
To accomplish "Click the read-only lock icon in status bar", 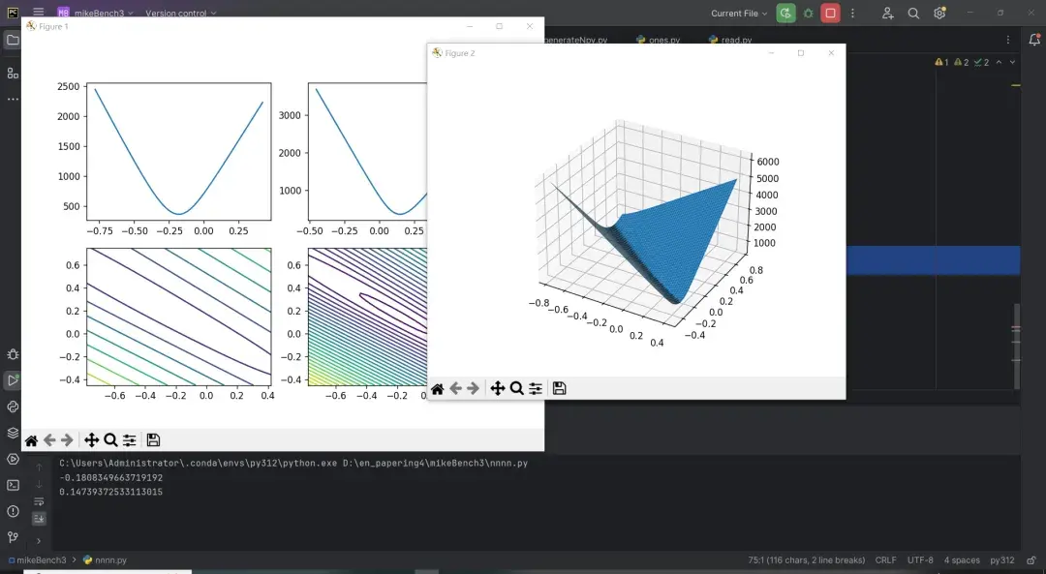I will point(1031,560).
